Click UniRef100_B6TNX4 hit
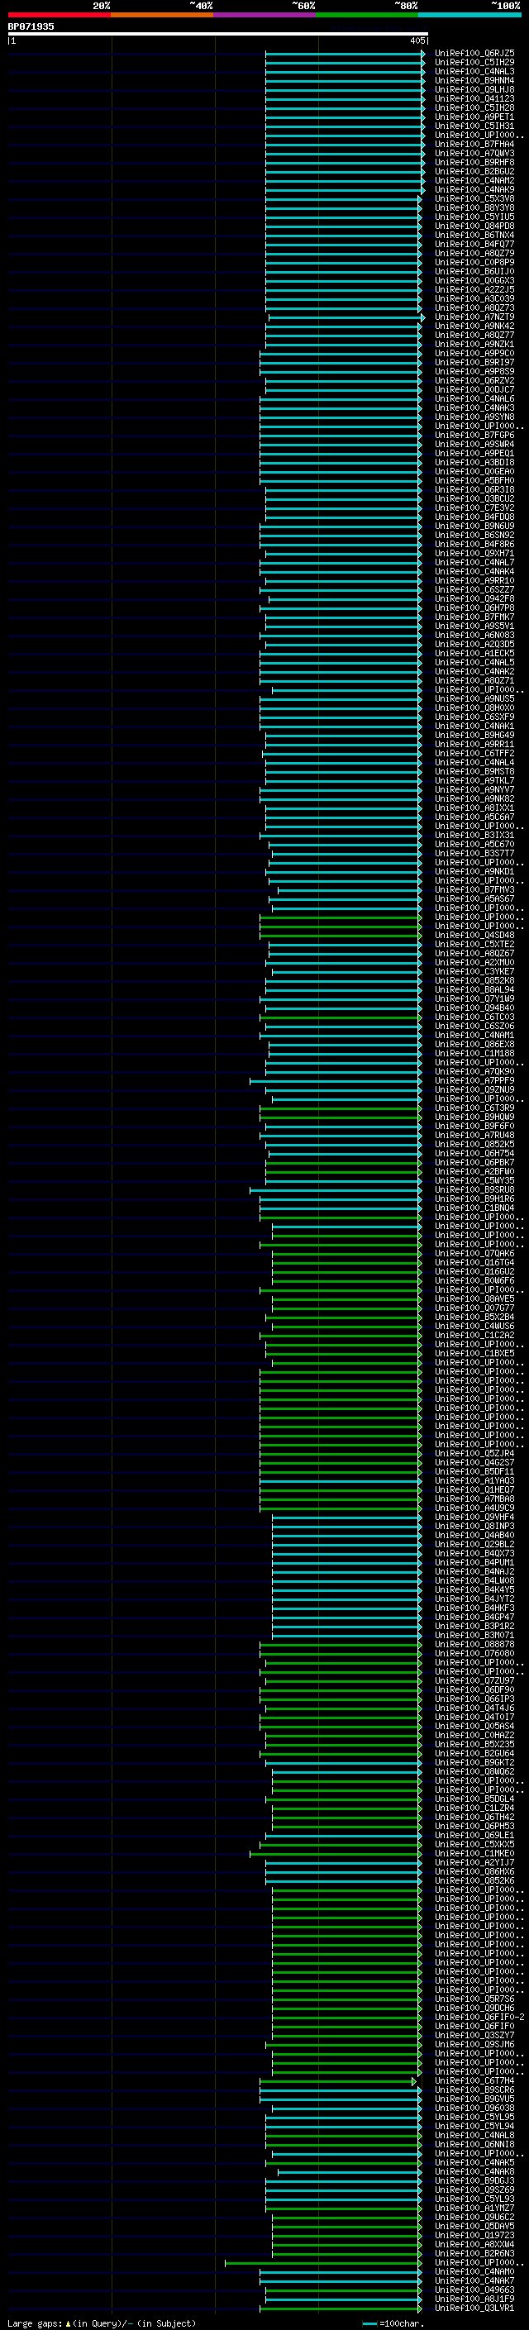The image size is (529, 2330). pos(474,236)
